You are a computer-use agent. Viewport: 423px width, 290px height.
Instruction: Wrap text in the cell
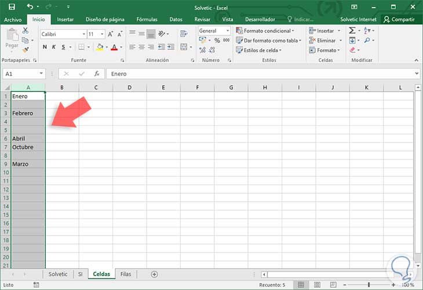point(184,34)
